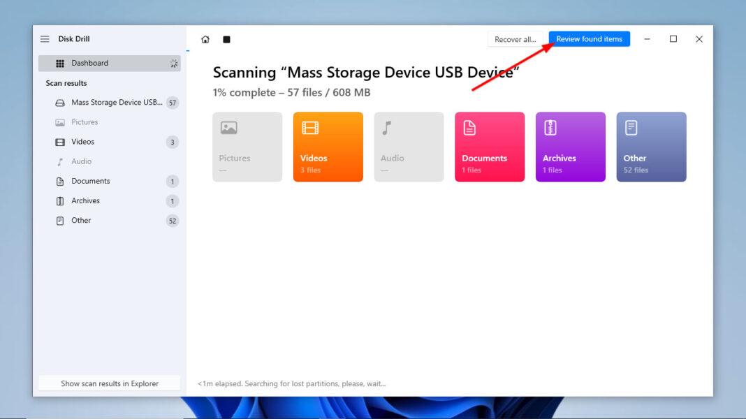Click the Other icon in the sidebar

(60, 220)
